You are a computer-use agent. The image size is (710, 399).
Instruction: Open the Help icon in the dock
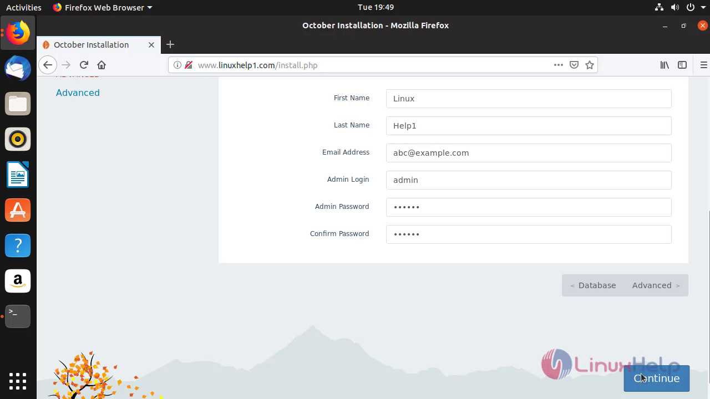pyautogui.click(x=18, y=245)
